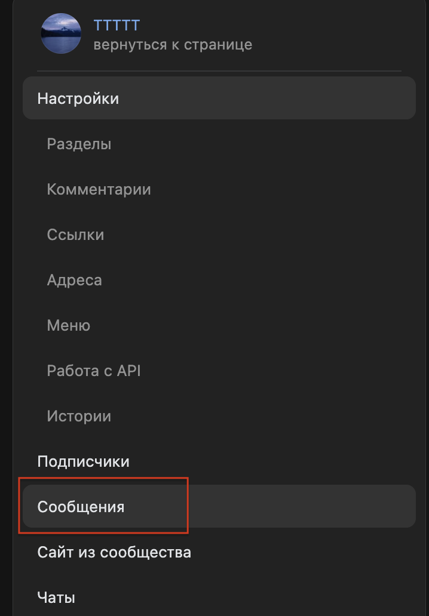The width and height of the screenshot is (429, 616).
Task: Open 'Работа с API' settings
Action: click(94, 371)
